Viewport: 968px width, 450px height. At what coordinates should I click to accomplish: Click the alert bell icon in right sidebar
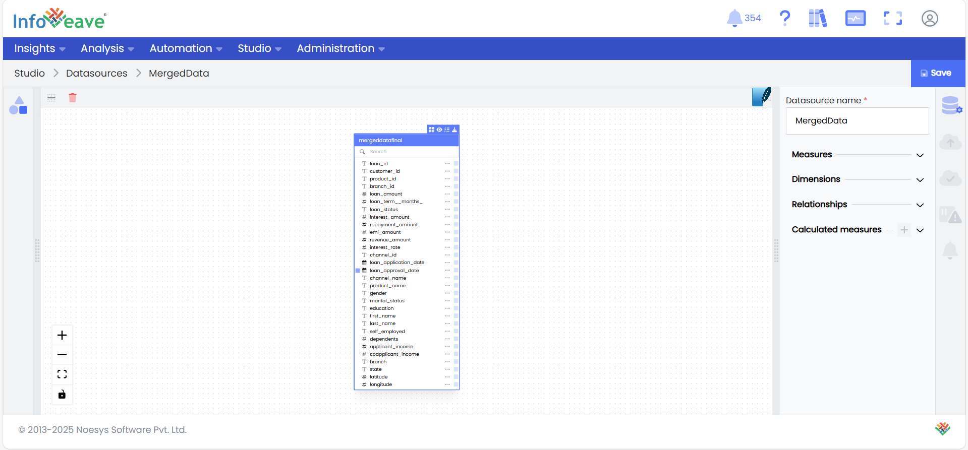point(950,250)
